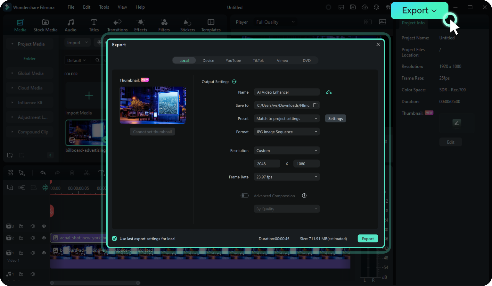Click the cloud upload icon in title bar
Screen dimensions: 492x286
coord(365,7)
